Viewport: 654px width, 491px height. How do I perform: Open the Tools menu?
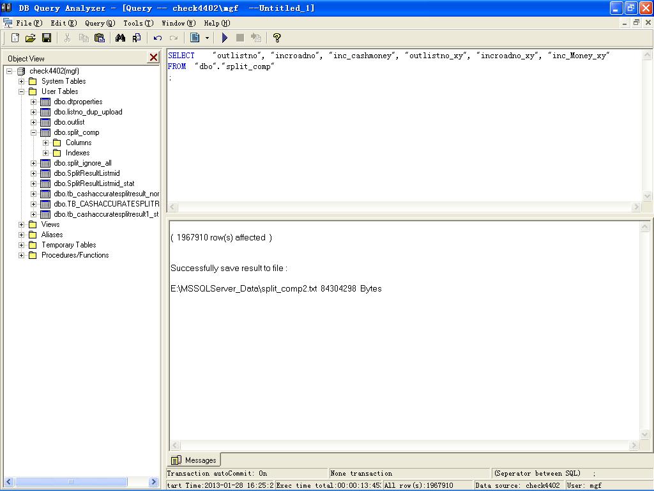pos(139,23)
